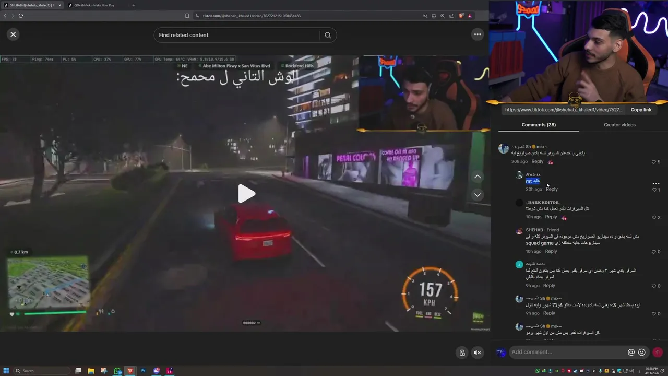Like SHEHAB's squad game comment
Viewport: 668px width, 376px height.
point(654,252)
